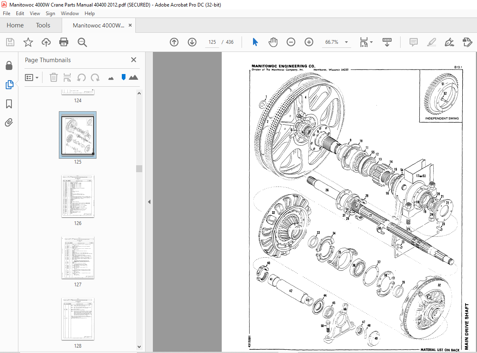Open Bookmarks panel icon

9,104
